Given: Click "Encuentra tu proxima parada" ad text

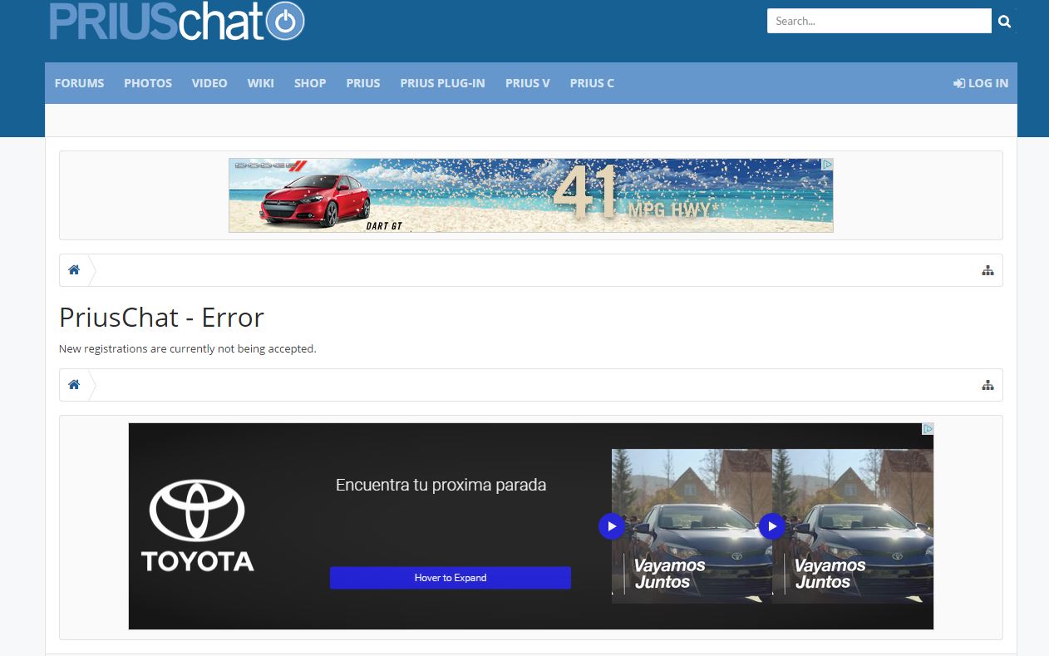Looking at the screenshot, I should coord(441,486).
